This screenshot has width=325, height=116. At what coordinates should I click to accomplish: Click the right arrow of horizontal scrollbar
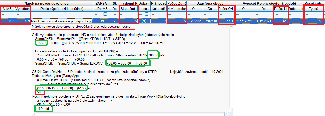[227, 114]
